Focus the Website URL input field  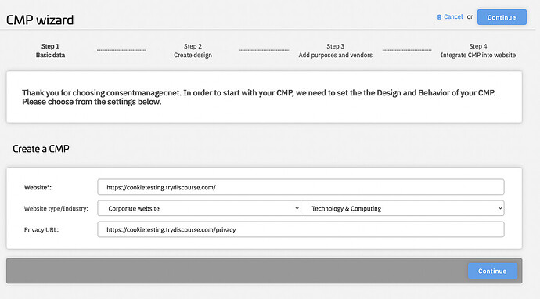pos(301,187)
